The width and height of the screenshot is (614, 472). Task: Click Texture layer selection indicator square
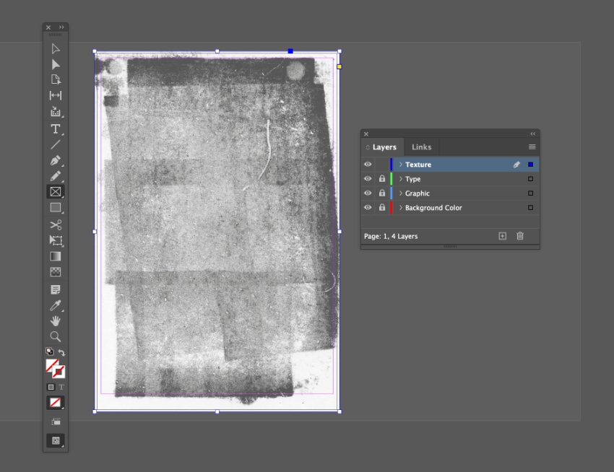pos(531,165)
